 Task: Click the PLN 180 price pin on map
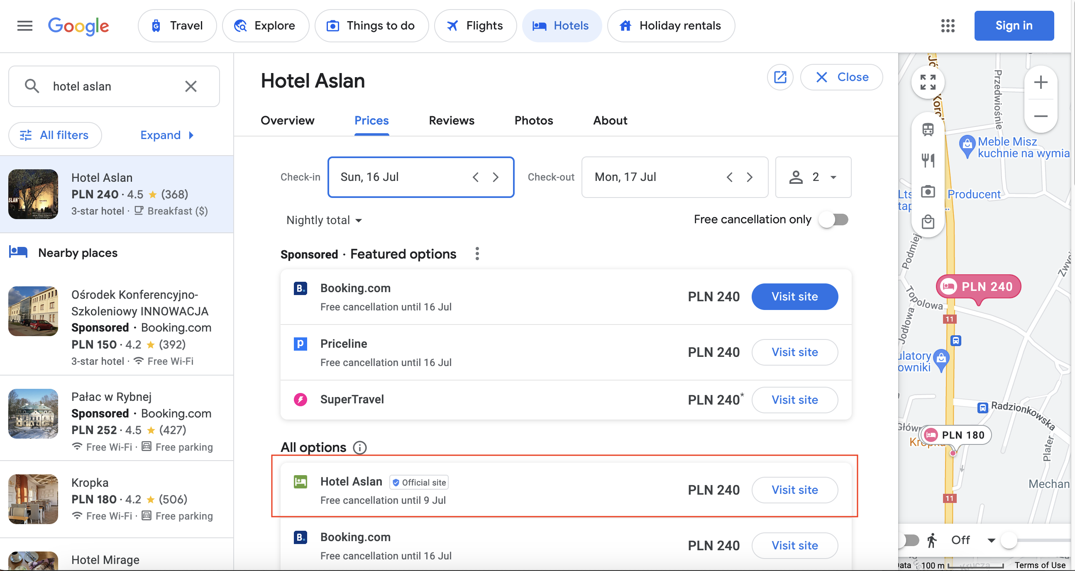(955, 435)
